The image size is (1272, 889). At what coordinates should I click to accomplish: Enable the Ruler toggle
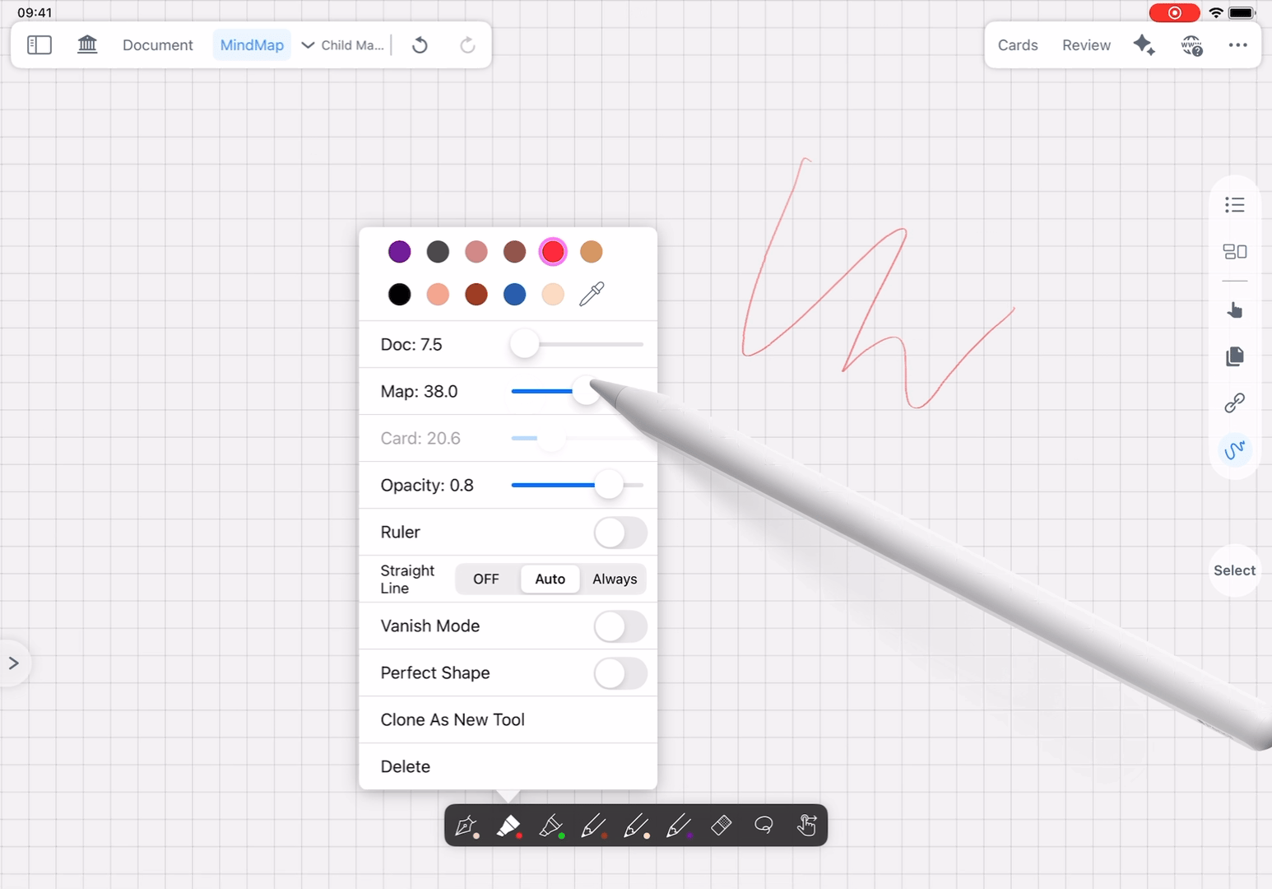pyautogui.click(x=620, y=533)
